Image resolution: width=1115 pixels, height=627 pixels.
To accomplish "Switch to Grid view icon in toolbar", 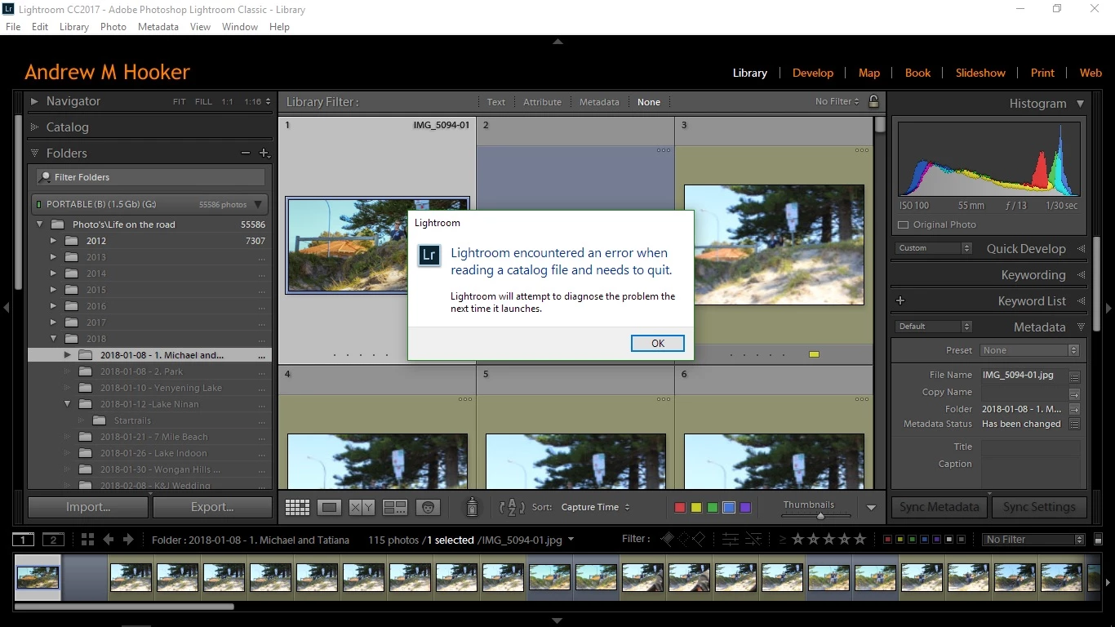I will 297,507.
